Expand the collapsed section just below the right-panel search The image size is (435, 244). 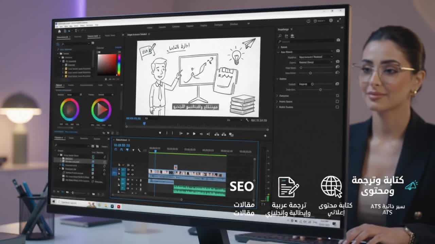(279, 47)
